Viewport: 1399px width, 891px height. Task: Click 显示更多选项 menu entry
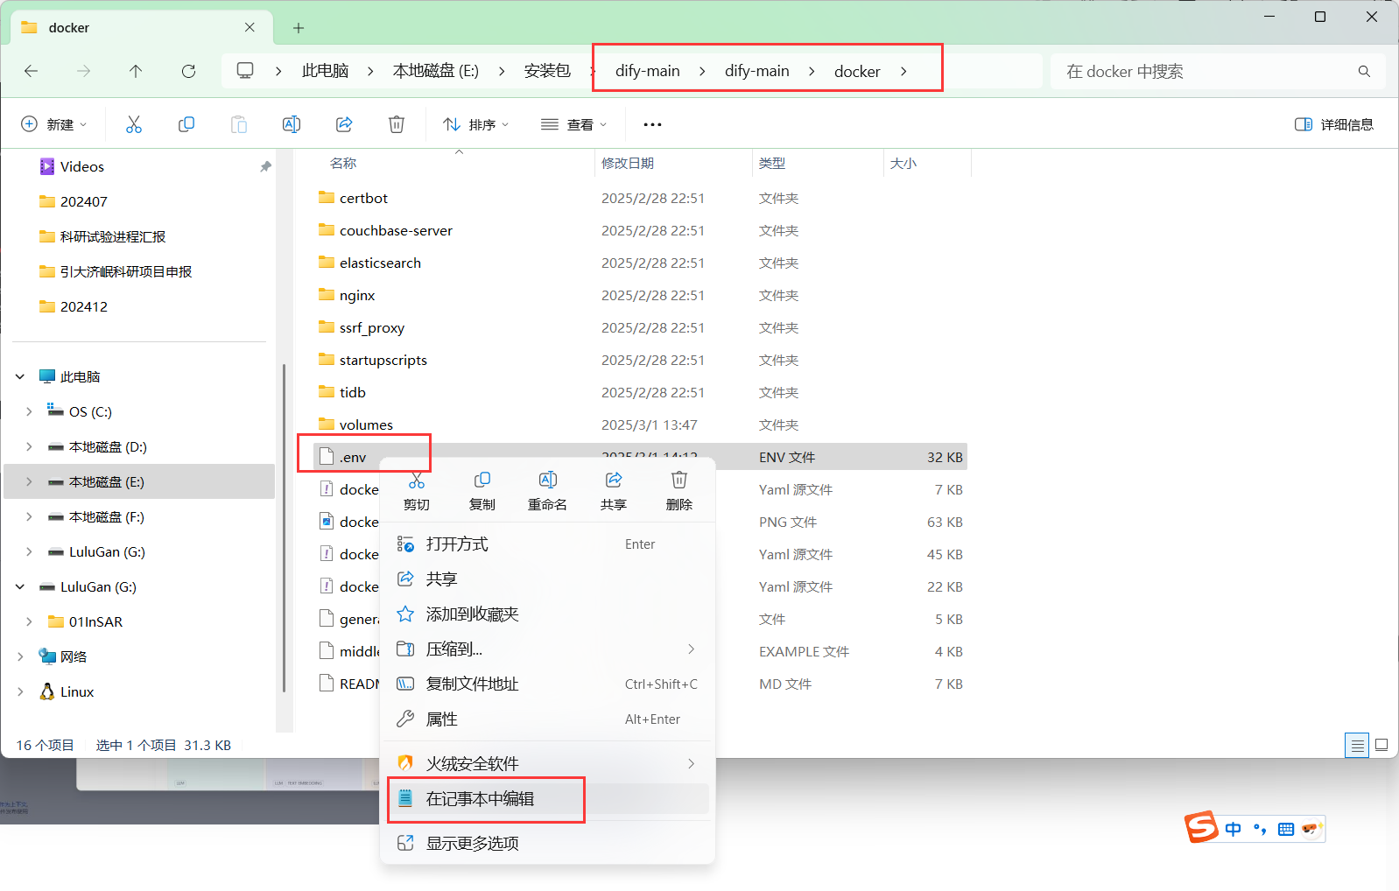tap(548, 844)
